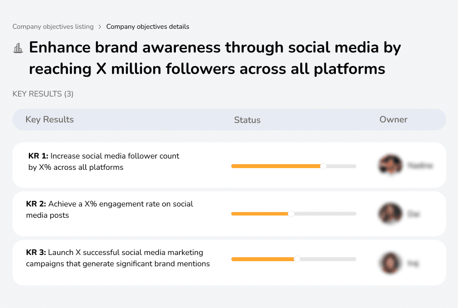
Task: Select the Status column header
Action: click(x=247, y=120)
